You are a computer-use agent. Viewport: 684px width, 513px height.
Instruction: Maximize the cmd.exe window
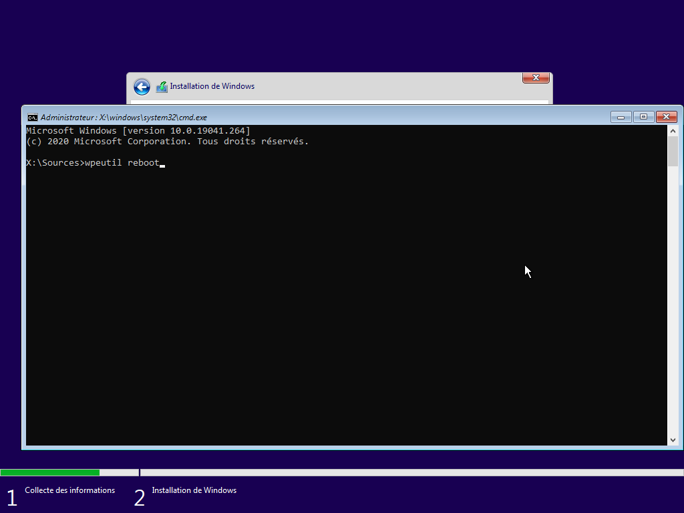pos(643,117)
